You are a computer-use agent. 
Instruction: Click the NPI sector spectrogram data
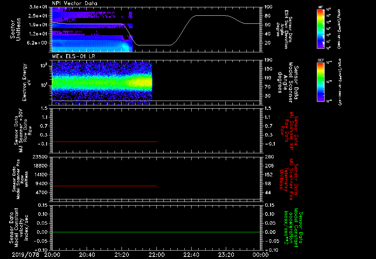(x=92, y=30)
